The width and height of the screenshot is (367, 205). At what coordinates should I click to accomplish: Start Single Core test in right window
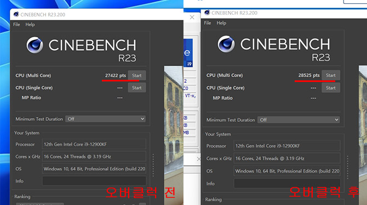[x=330, y=88]
